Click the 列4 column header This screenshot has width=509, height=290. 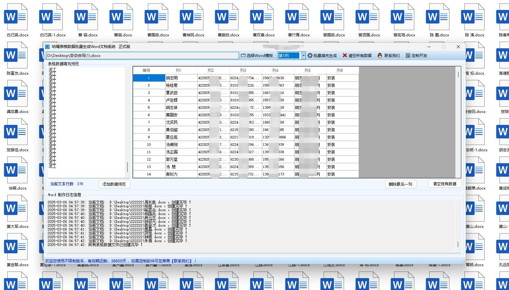click(278, 70)
